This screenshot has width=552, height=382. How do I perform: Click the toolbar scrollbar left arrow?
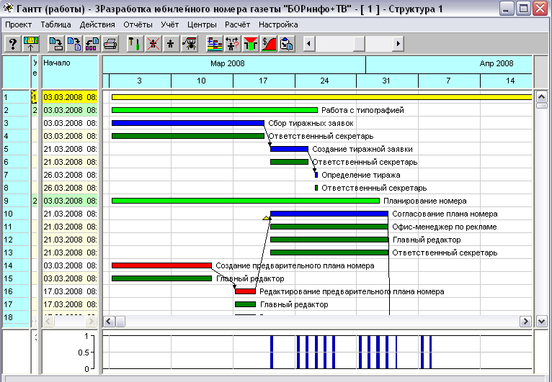click(x=308, y=44)
